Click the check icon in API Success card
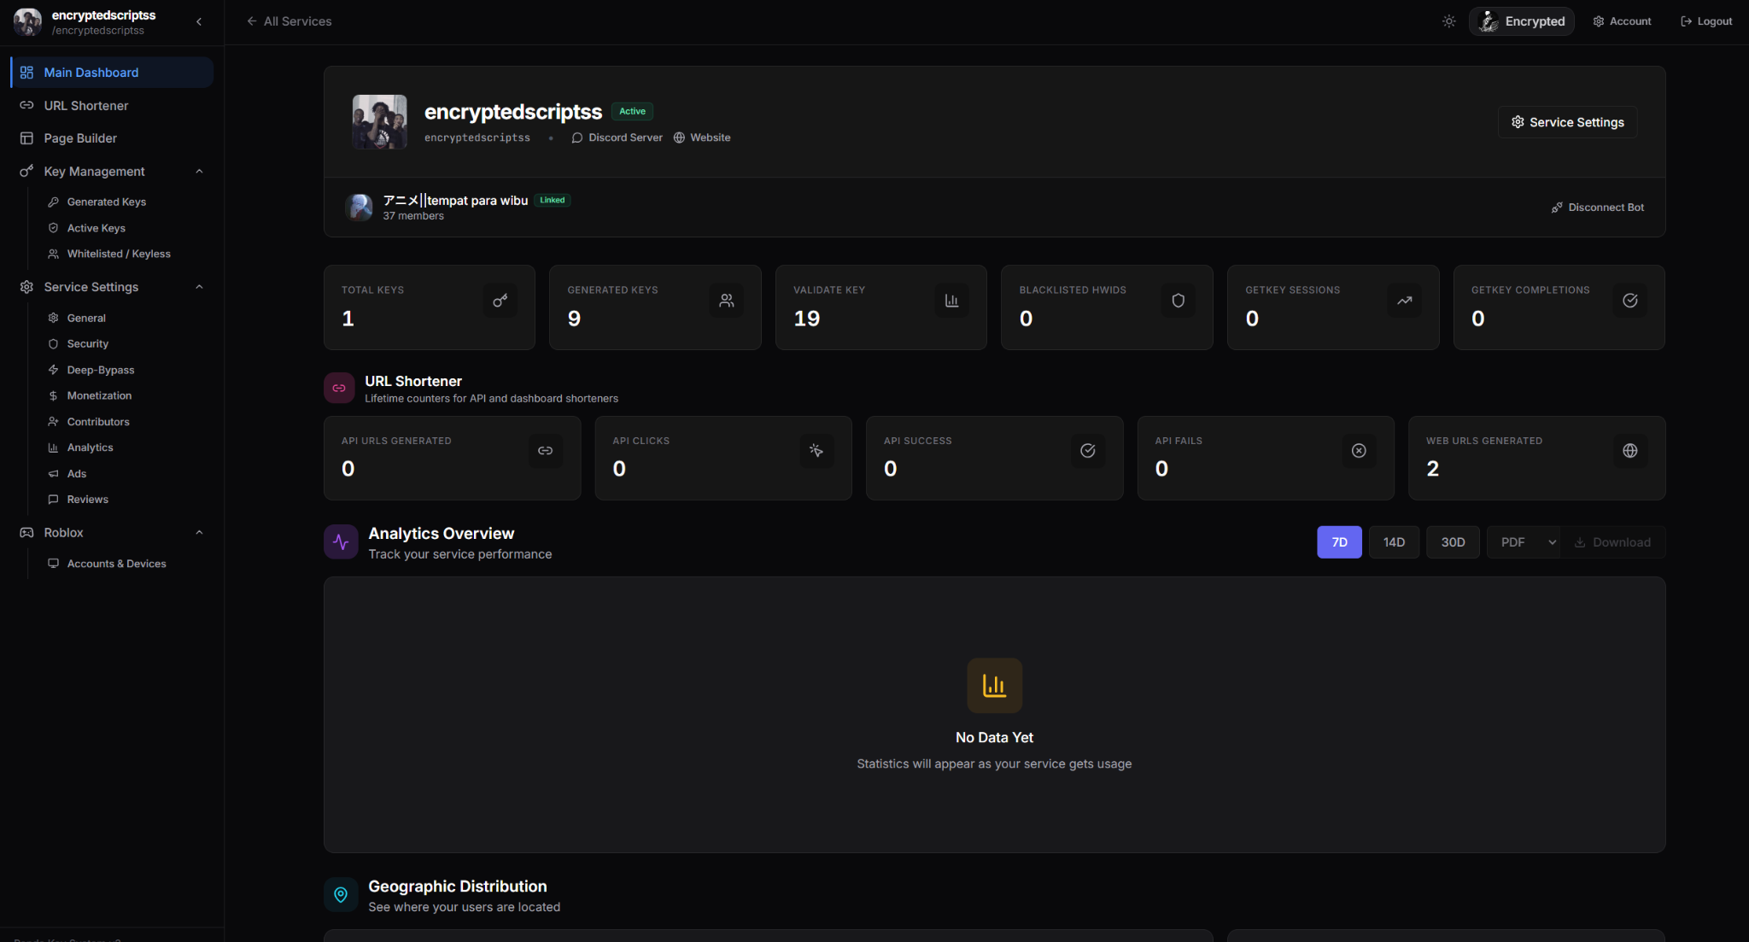 pos(1088,451)
